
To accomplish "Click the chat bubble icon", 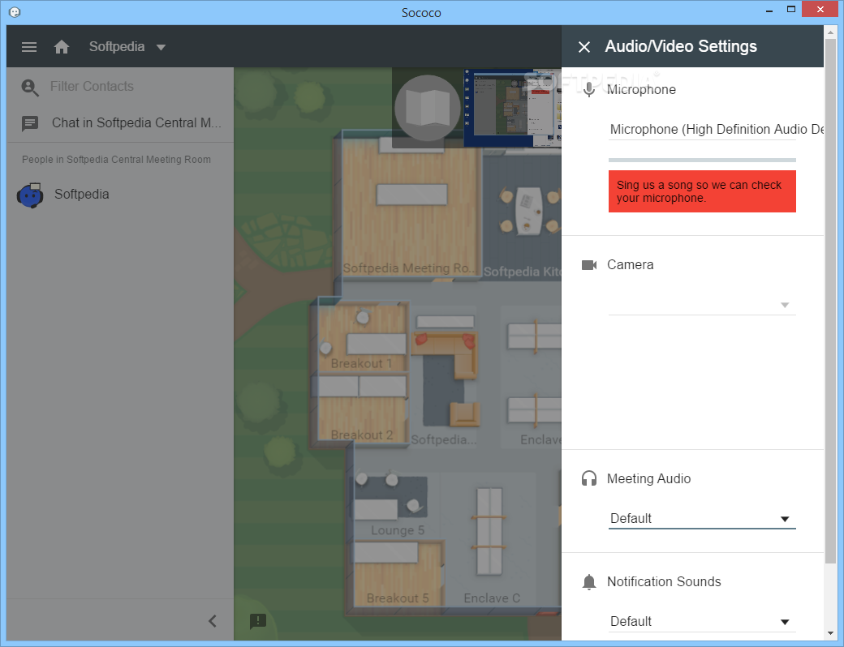I will click(29, 124).
